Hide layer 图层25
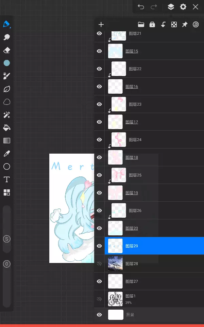Viewport: 204px width, 327px height. (x=99, y=175)
